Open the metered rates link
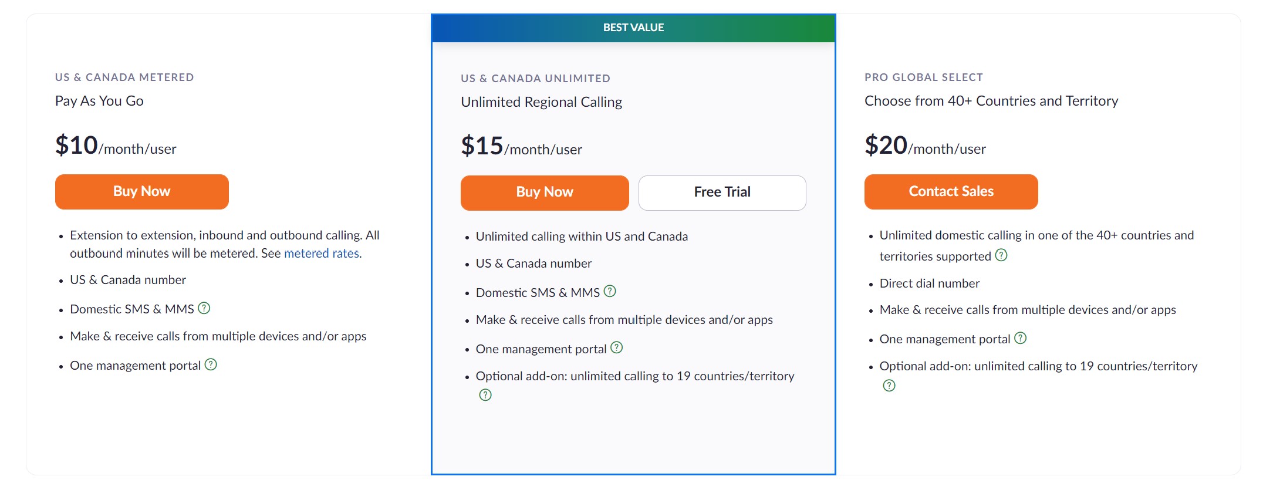The image size is (1263, 500). click(322, 254)
